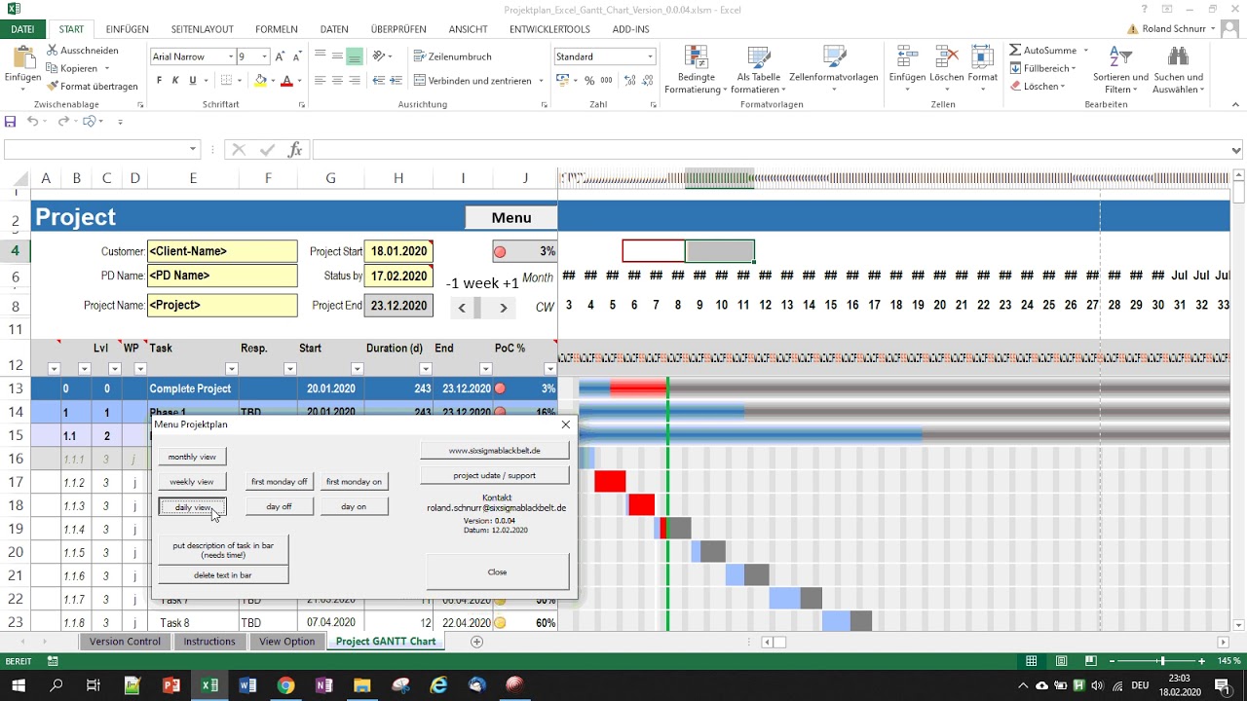
Task: Click the fill color paint bucket
Action: 260,81
